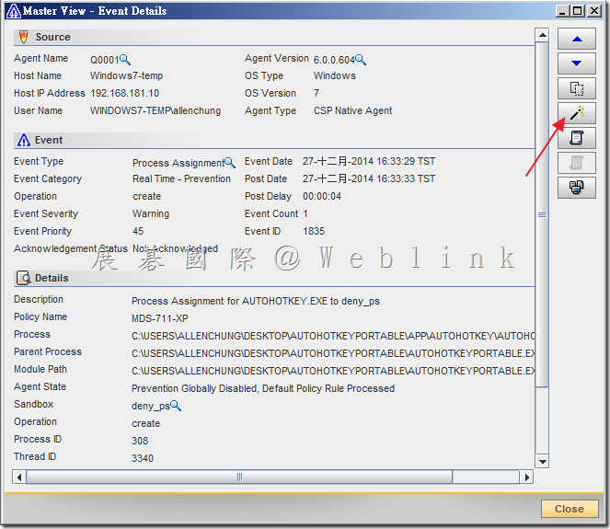Select Post Delay value 00:00:04
This screenshot has width=610, height=529.
tap(322, 196)
